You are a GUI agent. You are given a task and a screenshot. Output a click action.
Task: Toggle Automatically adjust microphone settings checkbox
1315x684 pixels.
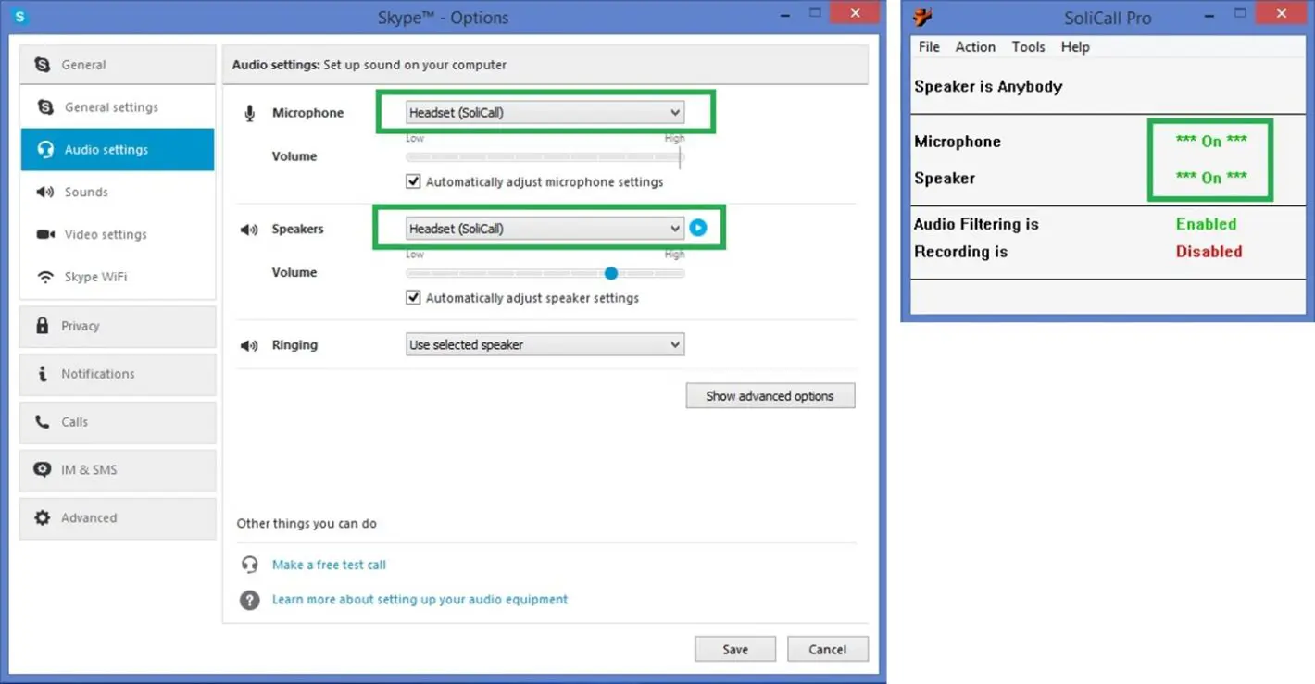414,181
